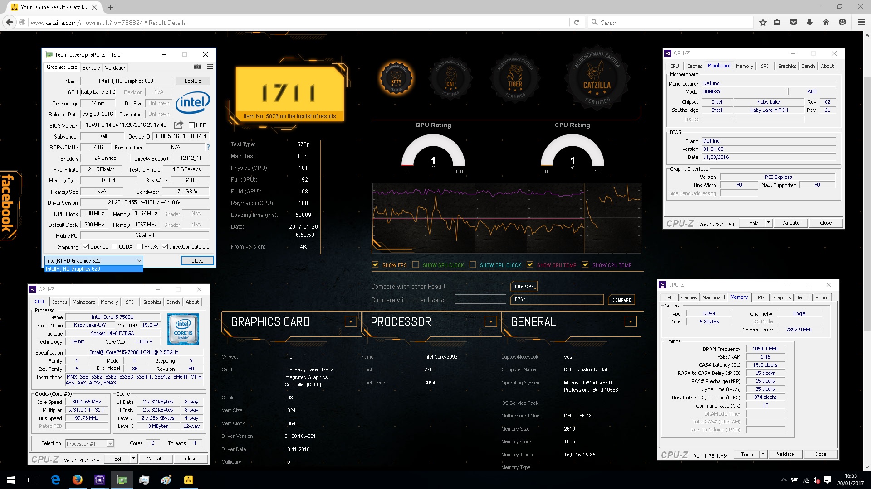Open the Graphics tab in the CPU-Z window showing the CPU tab

coord(152,302)
